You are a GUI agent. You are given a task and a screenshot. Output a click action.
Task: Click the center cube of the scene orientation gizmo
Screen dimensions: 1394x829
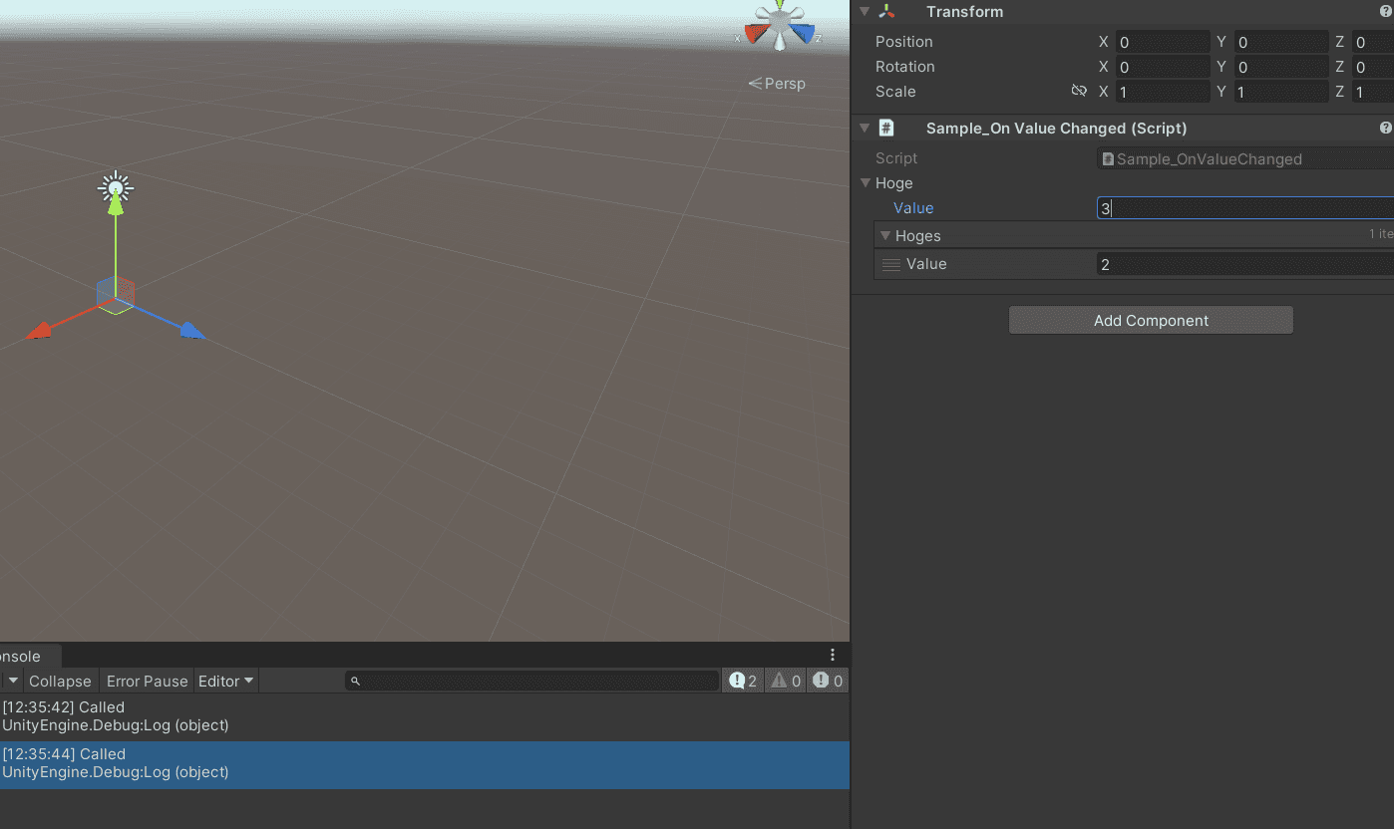(779, 22)
